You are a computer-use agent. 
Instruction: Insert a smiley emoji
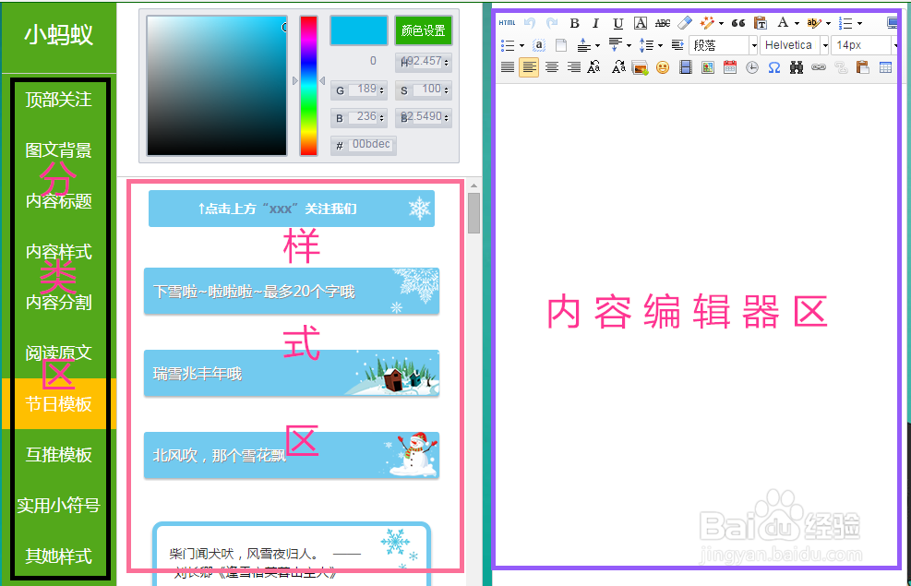coord(663,66)
